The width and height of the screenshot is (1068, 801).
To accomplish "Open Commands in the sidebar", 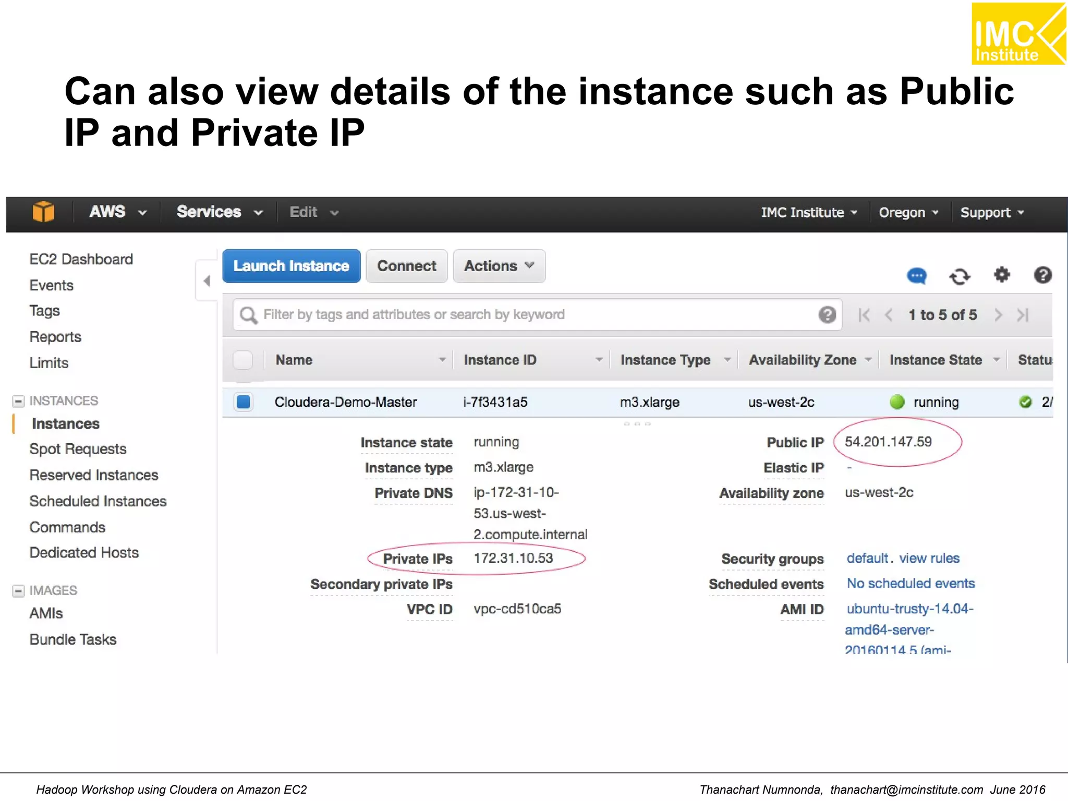I will pyautogui.click(x=68, y=527).
